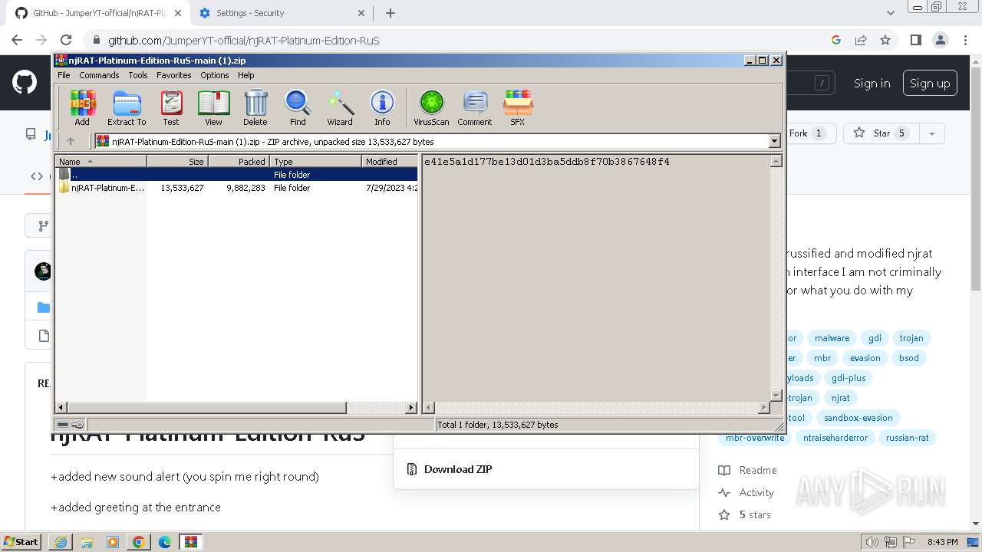Click the Sign in link
This screenshot has height=552, width=982.
click(x=872, y=83)
